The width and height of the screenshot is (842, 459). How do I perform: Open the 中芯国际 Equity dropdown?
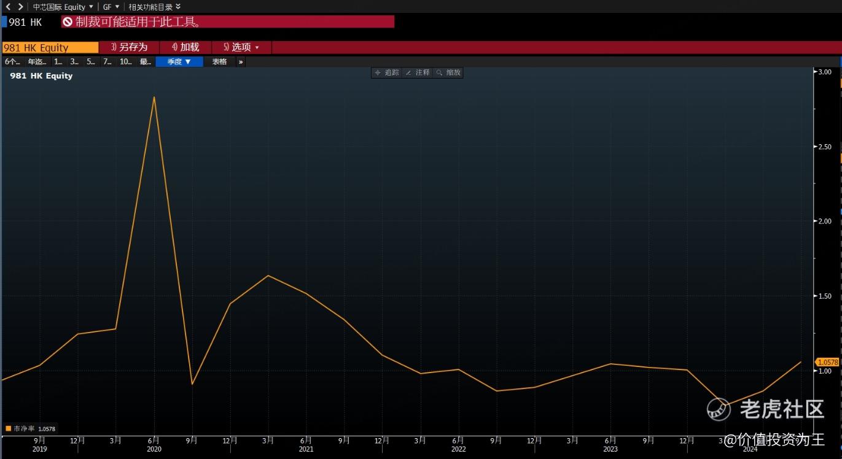point(63,7)
